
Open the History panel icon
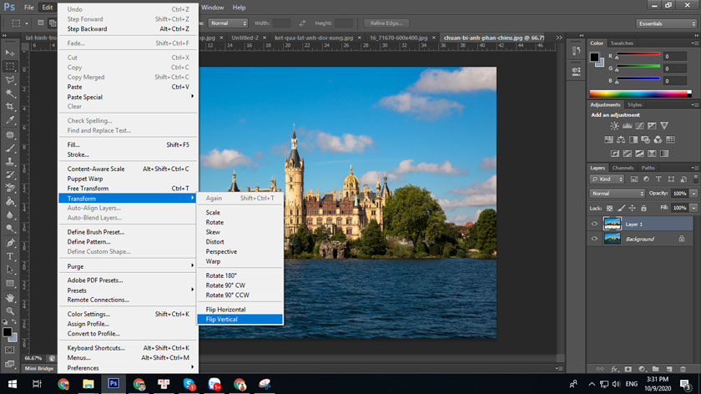[x=577, y=52]
